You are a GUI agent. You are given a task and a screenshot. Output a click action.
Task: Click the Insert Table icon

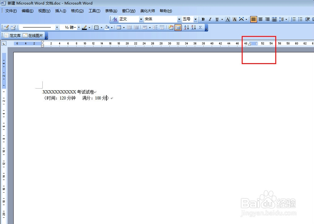tap(119, 27)
